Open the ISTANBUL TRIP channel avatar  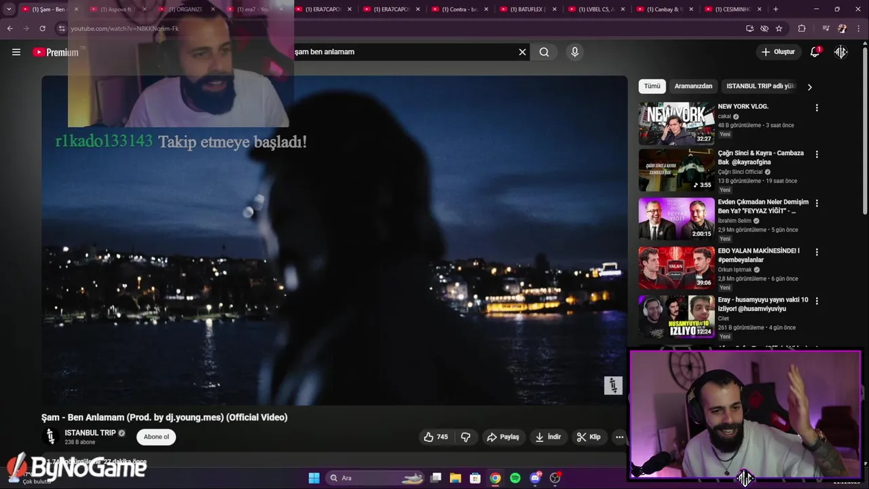coord(50,436)
